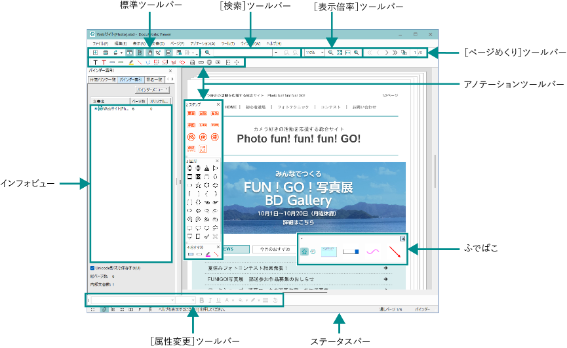Click the 夏休みフォトコンテスト結果発表 news row
The height and width of the screenshot is (348, 567).
coord(298,268)
